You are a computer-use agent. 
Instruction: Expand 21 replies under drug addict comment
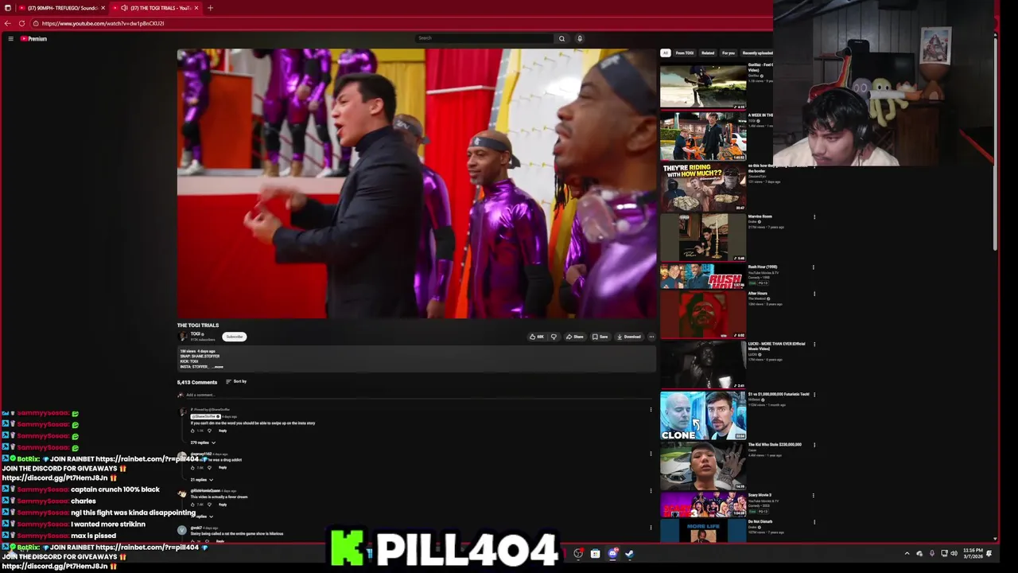pos(202,480)
